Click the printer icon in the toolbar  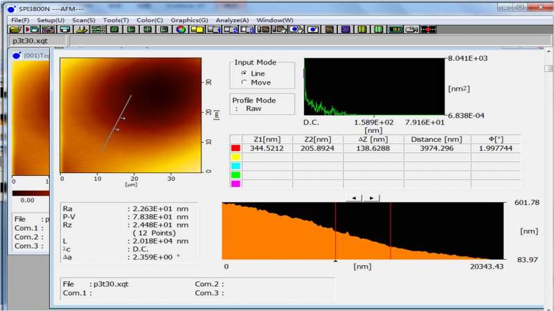tap(64, 30)
